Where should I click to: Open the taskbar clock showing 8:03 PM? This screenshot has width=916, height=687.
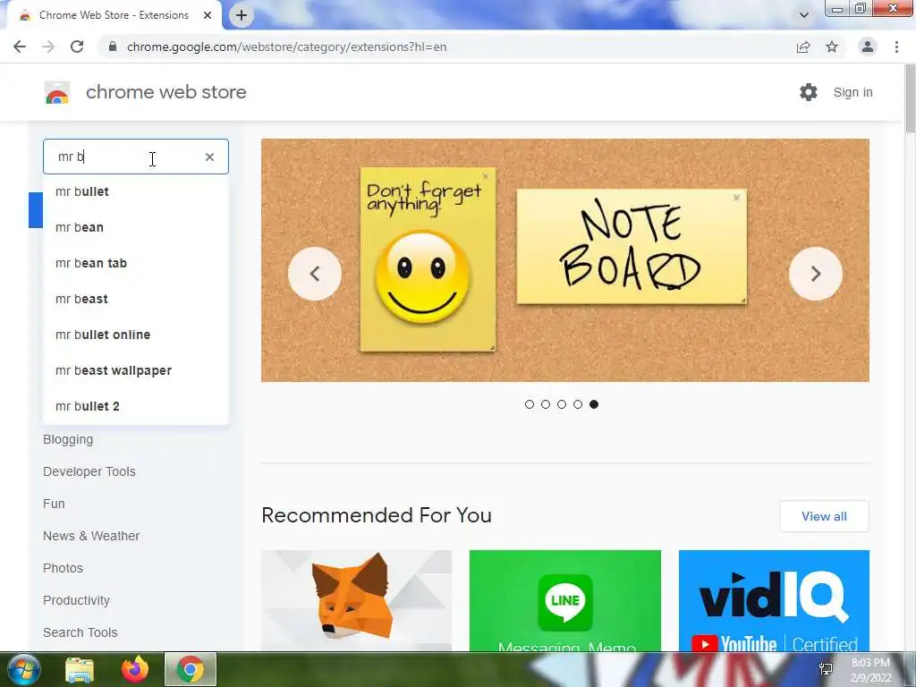[x=870, y=670]
